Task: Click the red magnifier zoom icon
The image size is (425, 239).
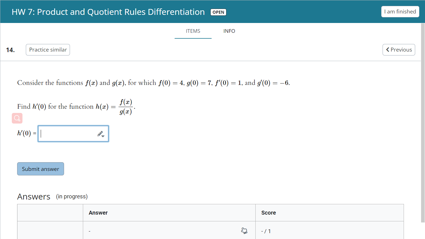Action: click(17, 118)
